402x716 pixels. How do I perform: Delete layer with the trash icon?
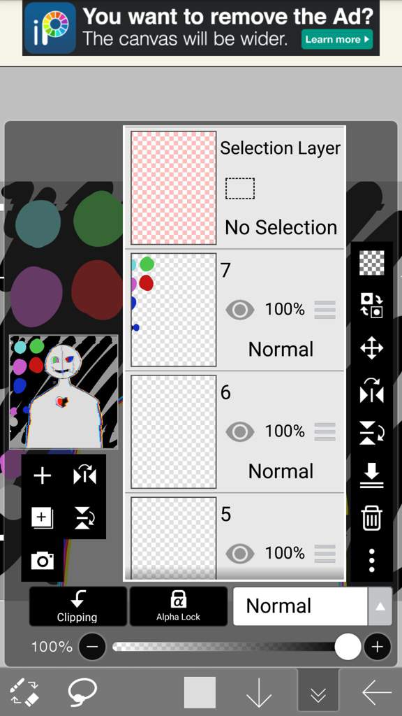click(x=371, y=518)
